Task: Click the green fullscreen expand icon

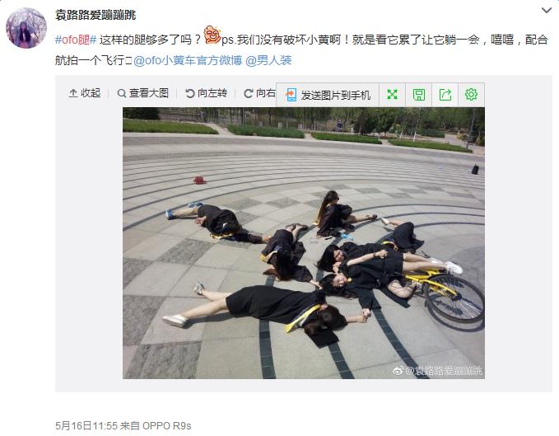Action: point(392,95)
